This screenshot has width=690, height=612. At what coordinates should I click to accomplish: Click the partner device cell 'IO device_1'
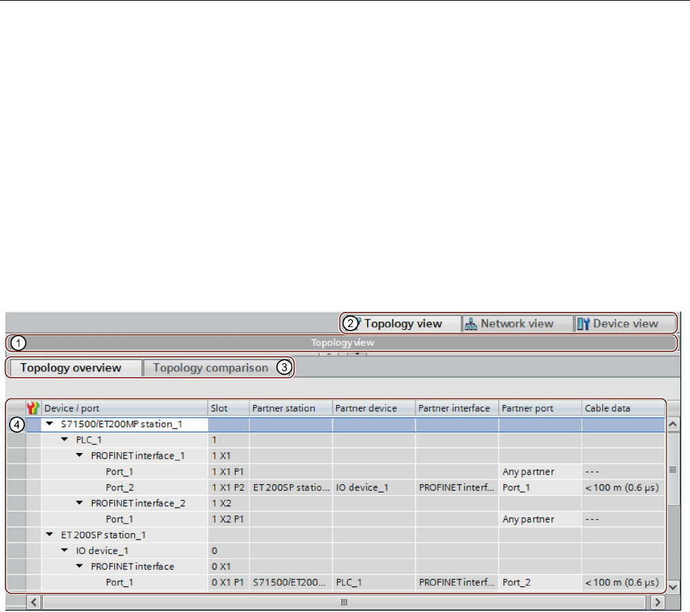click(x=374, y=488)
